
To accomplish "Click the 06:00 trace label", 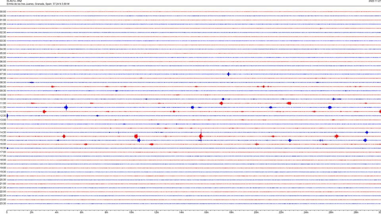I will tap(3, 62).
